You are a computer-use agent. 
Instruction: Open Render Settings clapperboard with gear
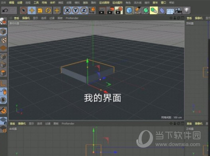[119, 10]
